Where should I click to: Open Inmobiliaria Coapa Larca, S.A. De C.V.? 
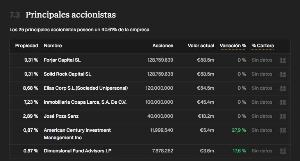point(85,102)
